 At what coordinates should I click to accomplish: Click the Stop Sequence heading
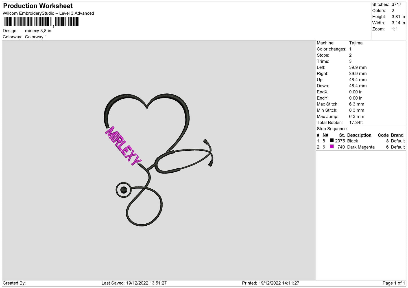pos(332,129)
